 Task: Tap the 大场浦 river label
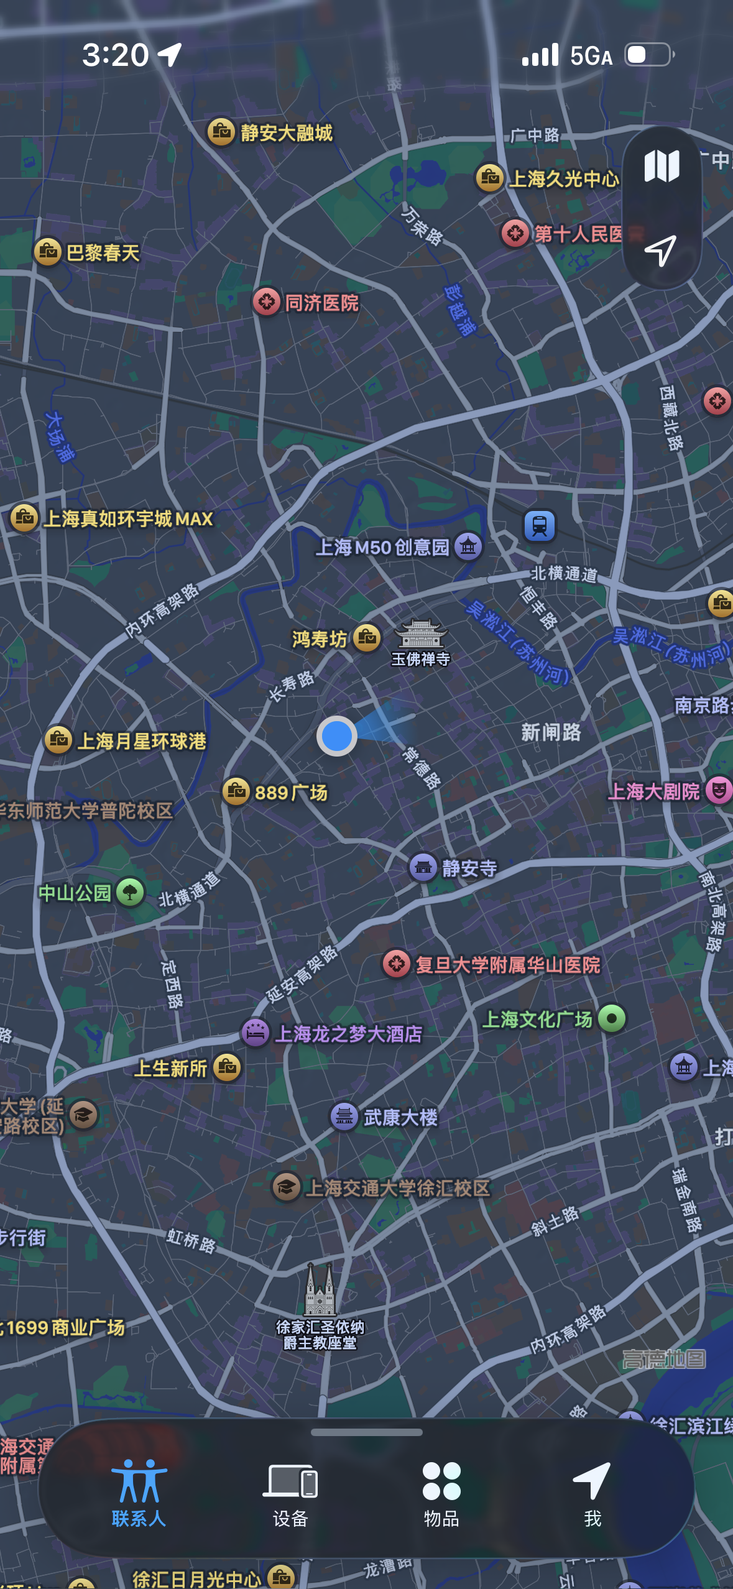point(60,437)
